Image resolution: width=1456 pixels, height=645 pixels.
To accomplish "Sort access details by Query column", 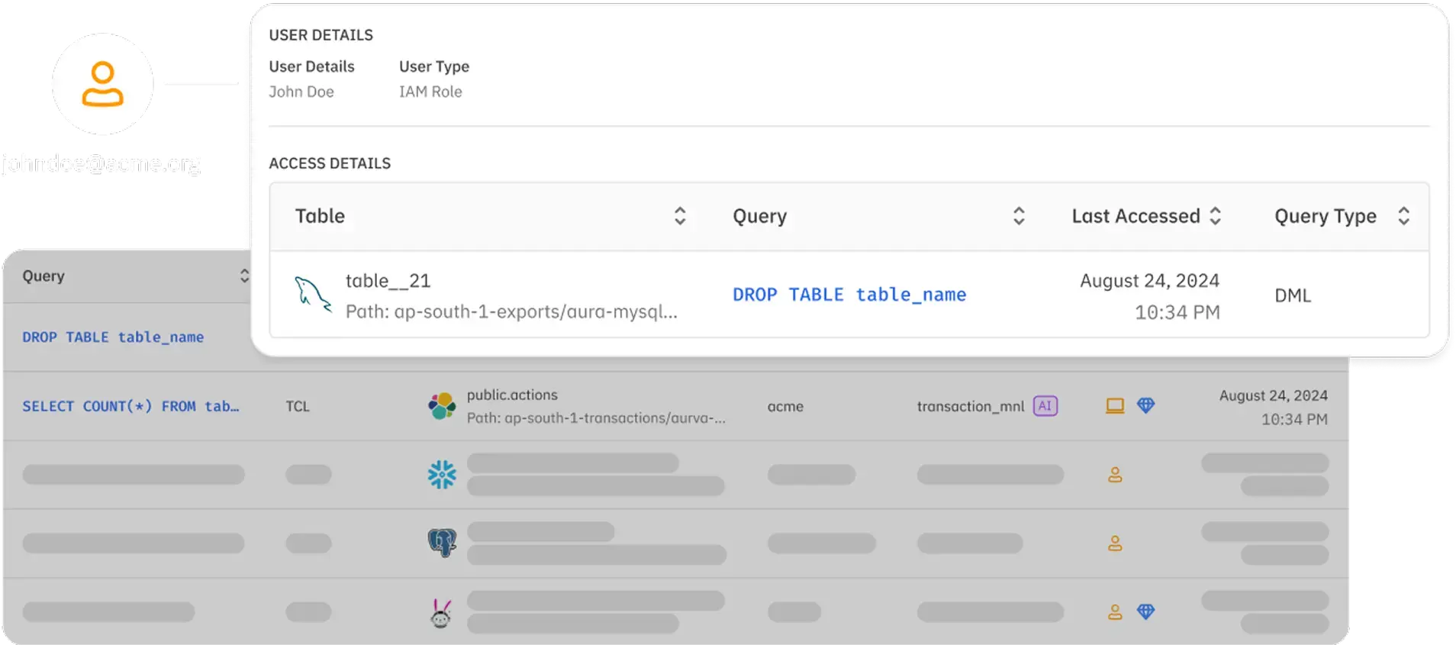I will tap(1019, 216).
